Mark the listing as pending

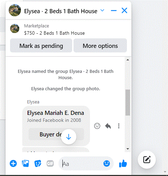coord(41,46)
